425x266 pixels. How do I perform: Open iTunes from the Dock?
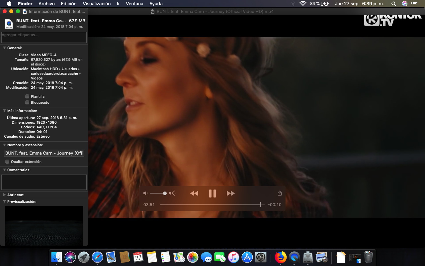(233, 257)
